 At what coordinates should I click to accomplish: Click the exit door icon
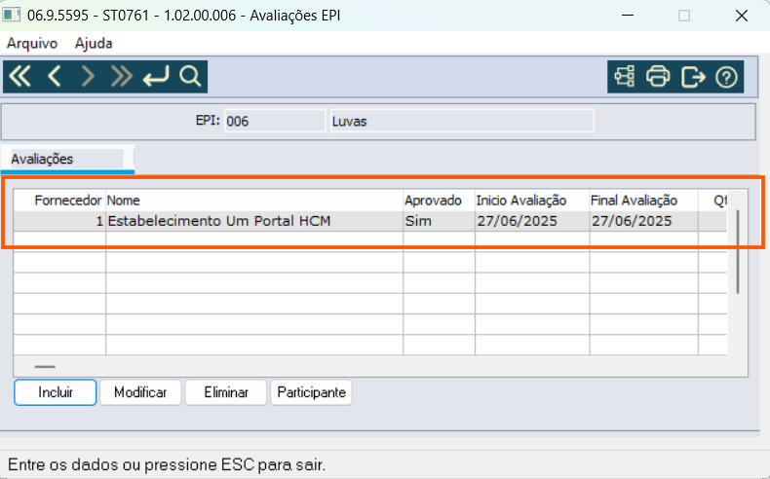coord(693,77)
